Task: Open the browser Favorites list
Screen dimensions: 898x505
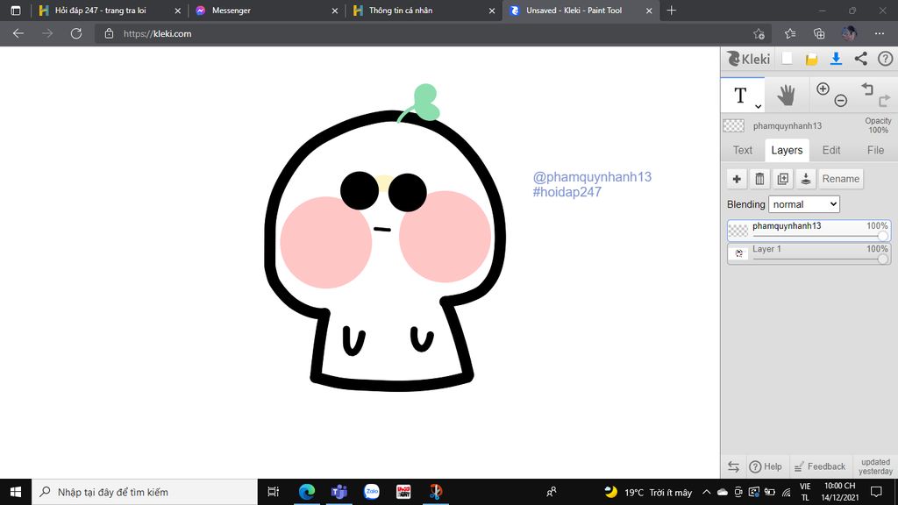Action: point(790,34)
